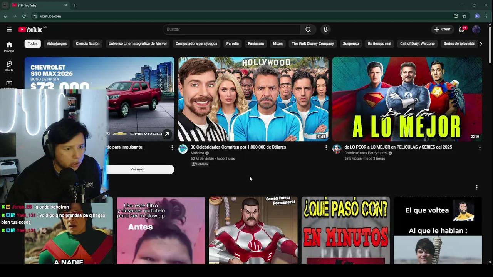
Task: Select Computadora para juegos chip
Action: pyautogui.click(x=196, y=43)
